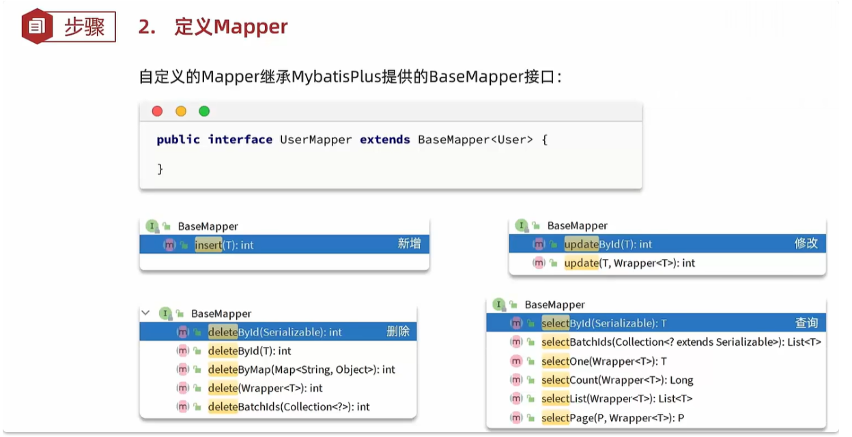Select deleteBatchIds(Collection<?>) method
Screen dimensions: 852x437
[288, 407]
